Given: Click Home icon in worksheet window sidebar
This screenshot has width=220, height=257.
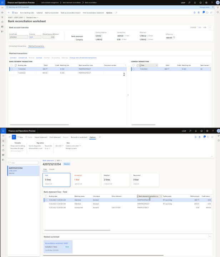Looking at the screenshot, I should click(x=2, y=12).
